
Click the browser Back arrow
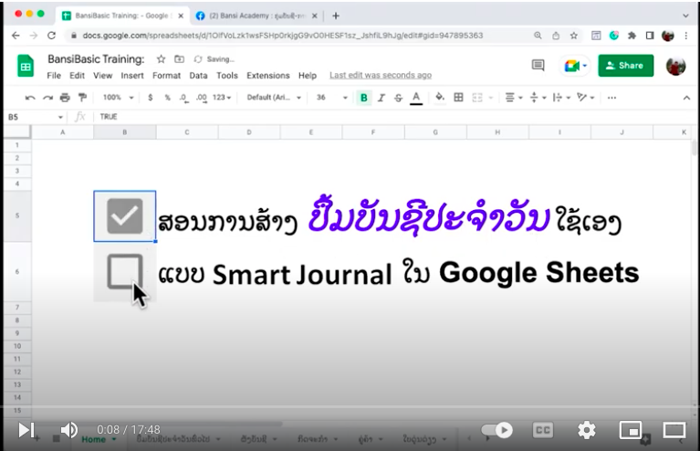tap(16, 36)
